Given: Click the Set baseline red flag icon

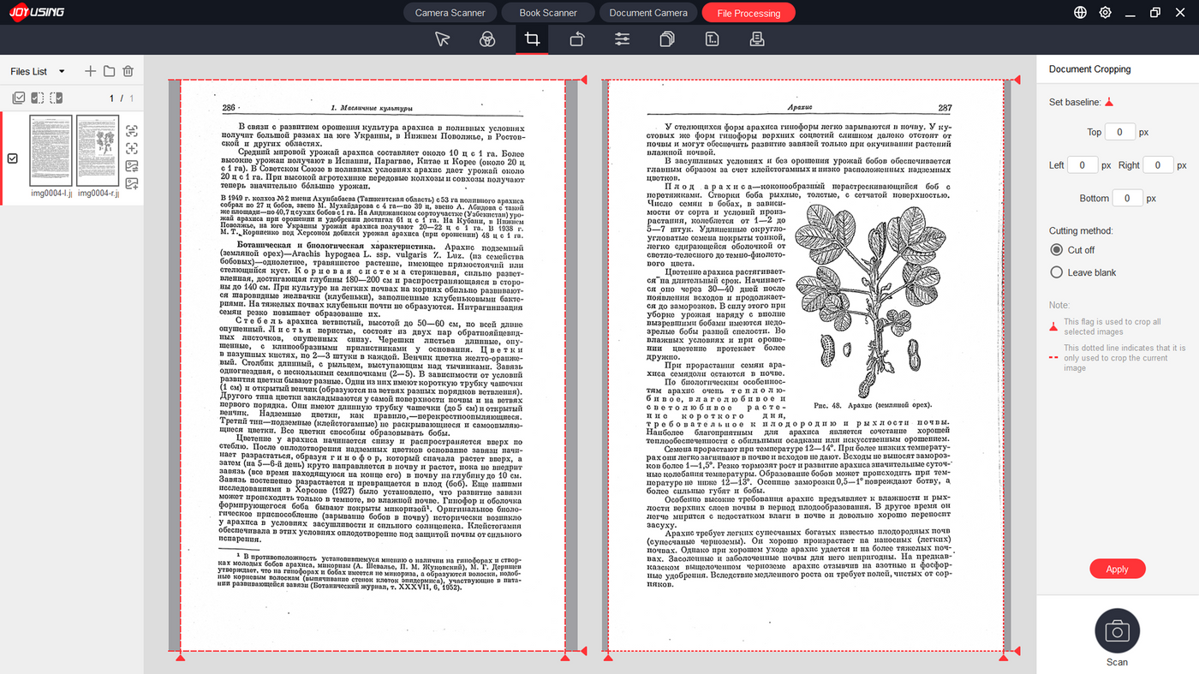Looking at the screenshot, I should coord(1109,103).
